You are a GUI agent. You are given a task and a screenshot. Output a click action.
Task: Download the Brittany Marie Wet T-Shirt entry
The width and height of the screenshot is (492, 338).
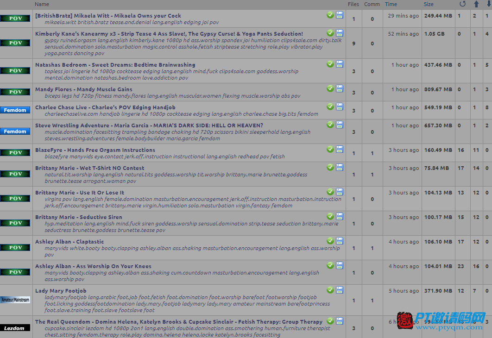tap(340, 167)
